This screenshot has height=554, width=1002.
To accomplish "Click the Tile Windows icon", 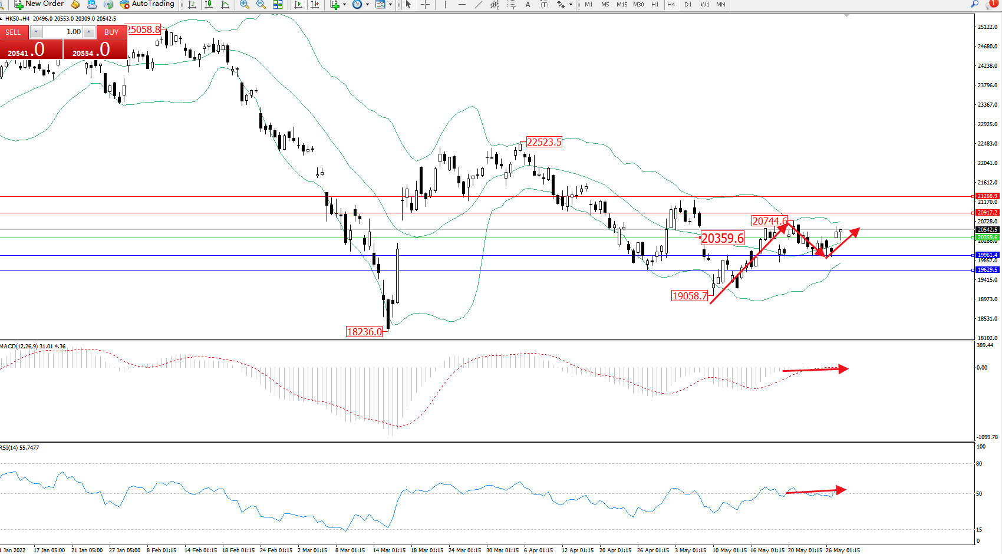I will point(278,5).
